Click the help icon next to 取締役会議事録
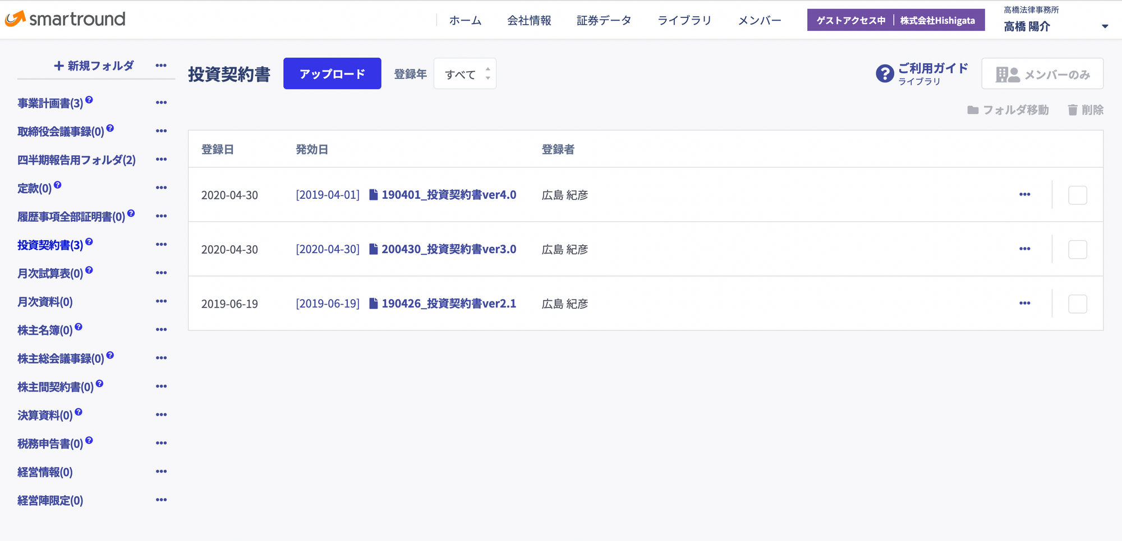Screen dimensions: 1122x541 point(110,128)
